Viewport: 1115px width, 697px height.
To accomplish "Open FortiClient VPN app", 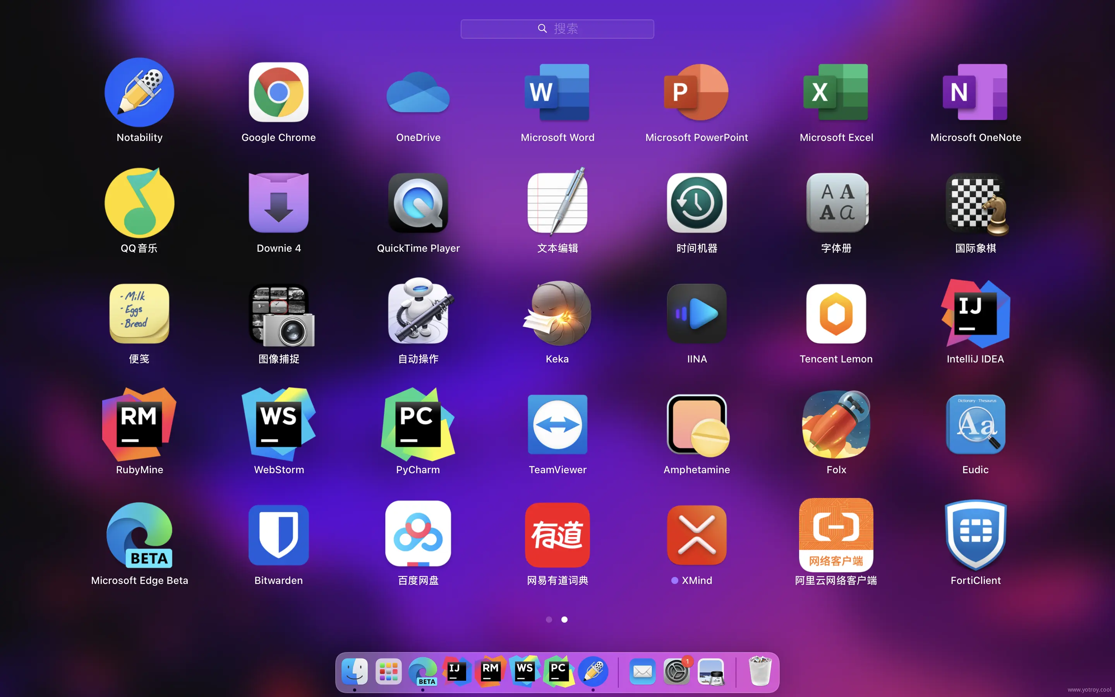I will 975,535.
